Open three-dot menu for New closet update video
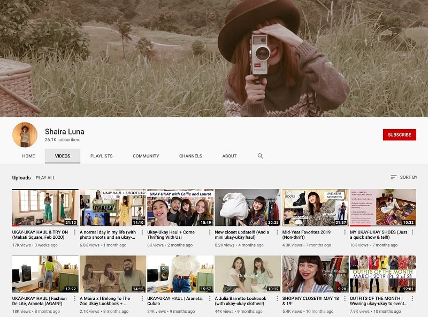The width and height of the screenshot is (428, 317). pyautogui.click(x=277, y=232)
